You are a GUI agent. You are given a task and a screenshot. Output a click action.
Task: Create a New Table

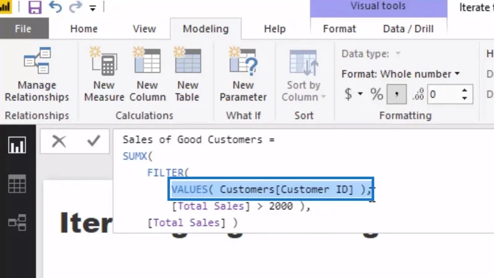click(188, 74)
